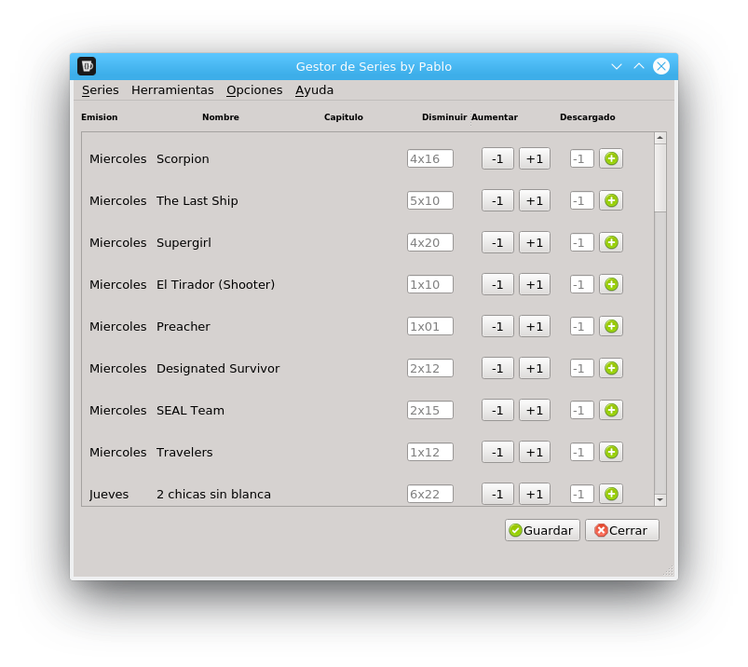Open the Ayuda menu
Image resolution: width=748 pixels, height=667 pixels.
tap(314, 90)
